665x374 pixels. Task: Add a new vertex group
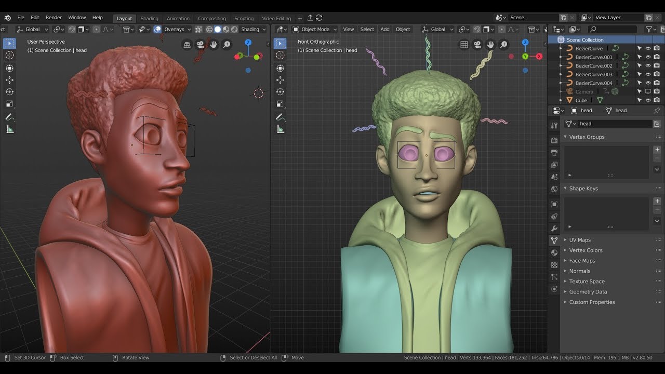pos(657,150)
